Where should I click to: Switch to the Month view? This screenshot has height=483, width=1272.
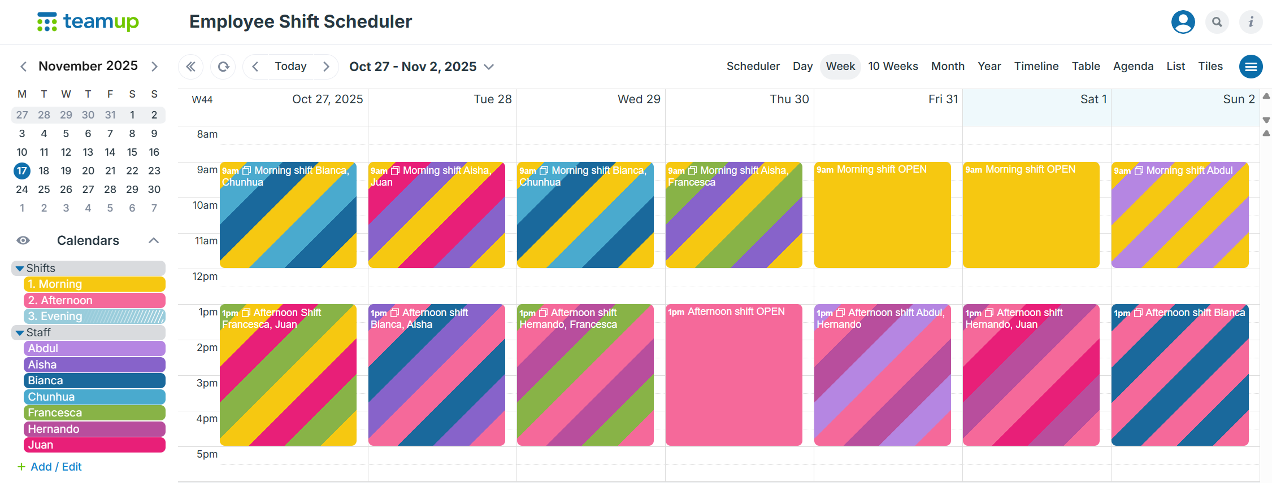948,66
